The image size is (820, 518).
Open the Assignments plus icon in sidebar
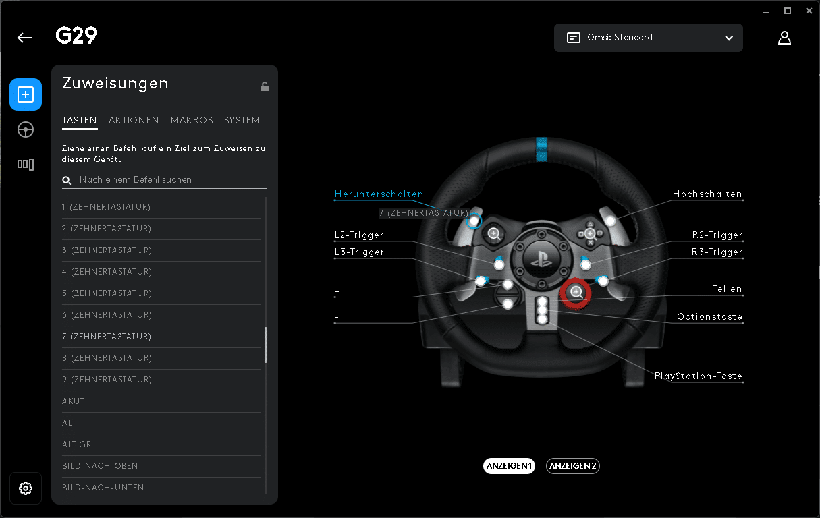[26, 94]
